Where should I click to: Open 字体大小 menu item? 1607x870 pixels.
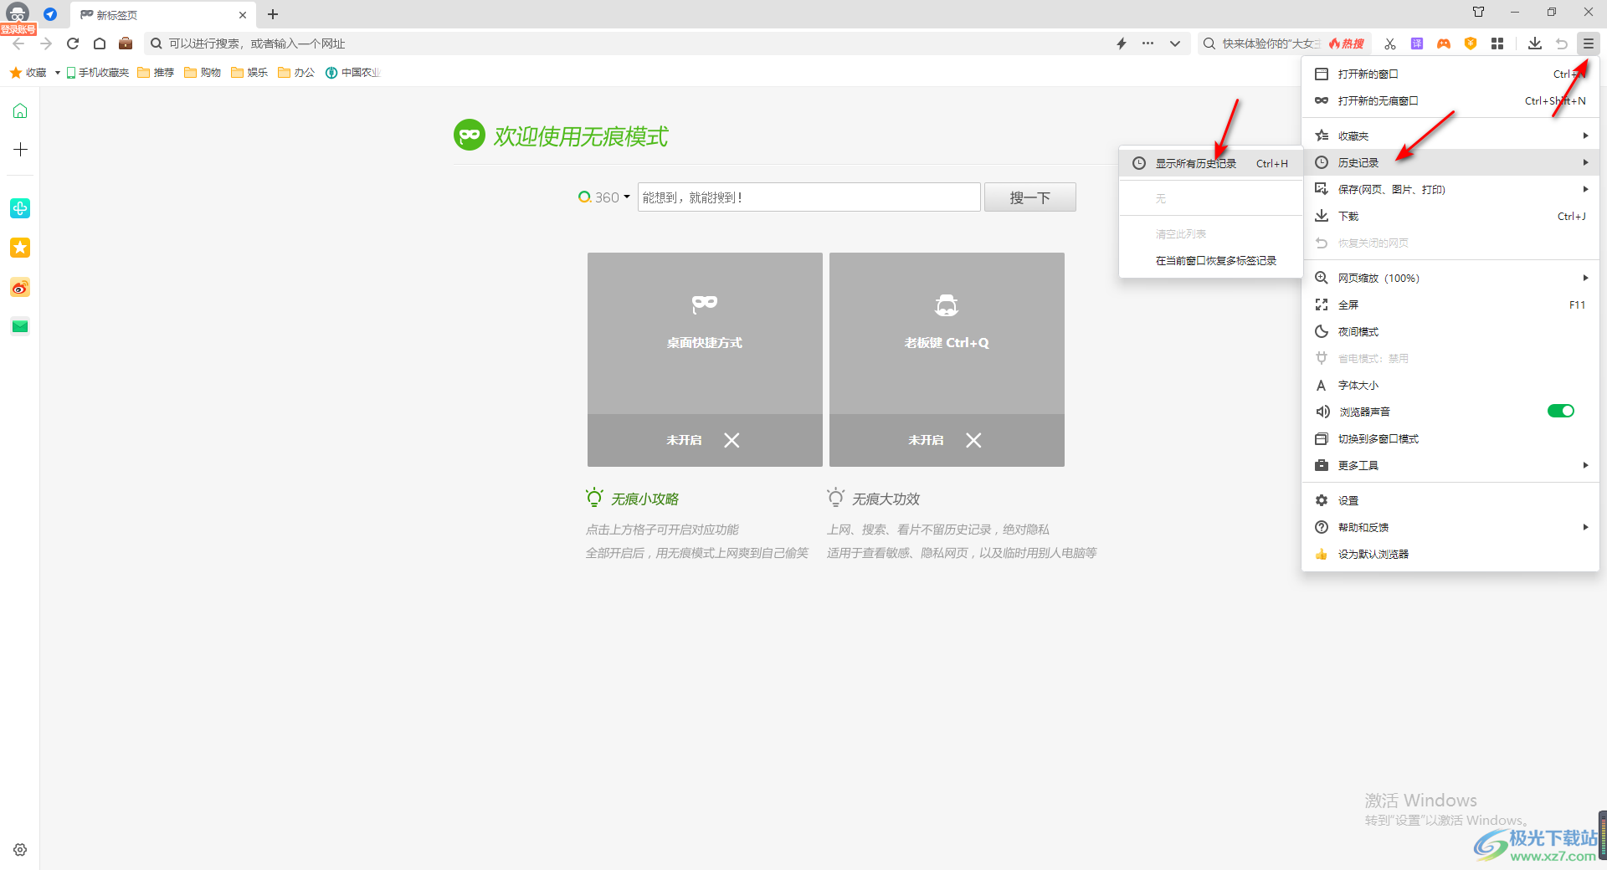(x=1450, y=386)
